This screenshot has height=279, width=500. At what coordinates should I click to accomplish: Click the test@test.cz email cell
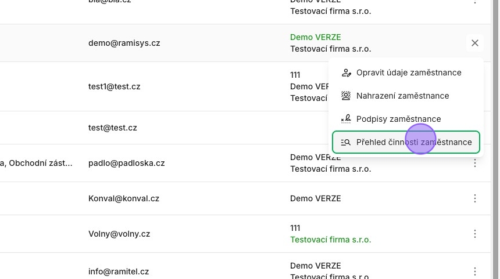coord(113,128)
